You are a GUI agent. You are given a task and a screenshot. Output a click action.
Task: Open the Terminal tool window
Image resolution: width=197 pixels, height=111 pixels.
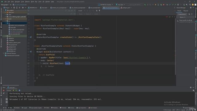[x=63, y=108]
